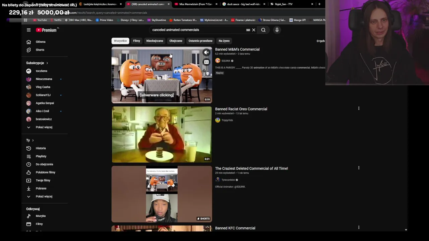Image resolution: width=429 pixels, height=241 pixels.
Task: Click the YouTube Premium logo
Action: pyautogui.click(x=46, y=30)
